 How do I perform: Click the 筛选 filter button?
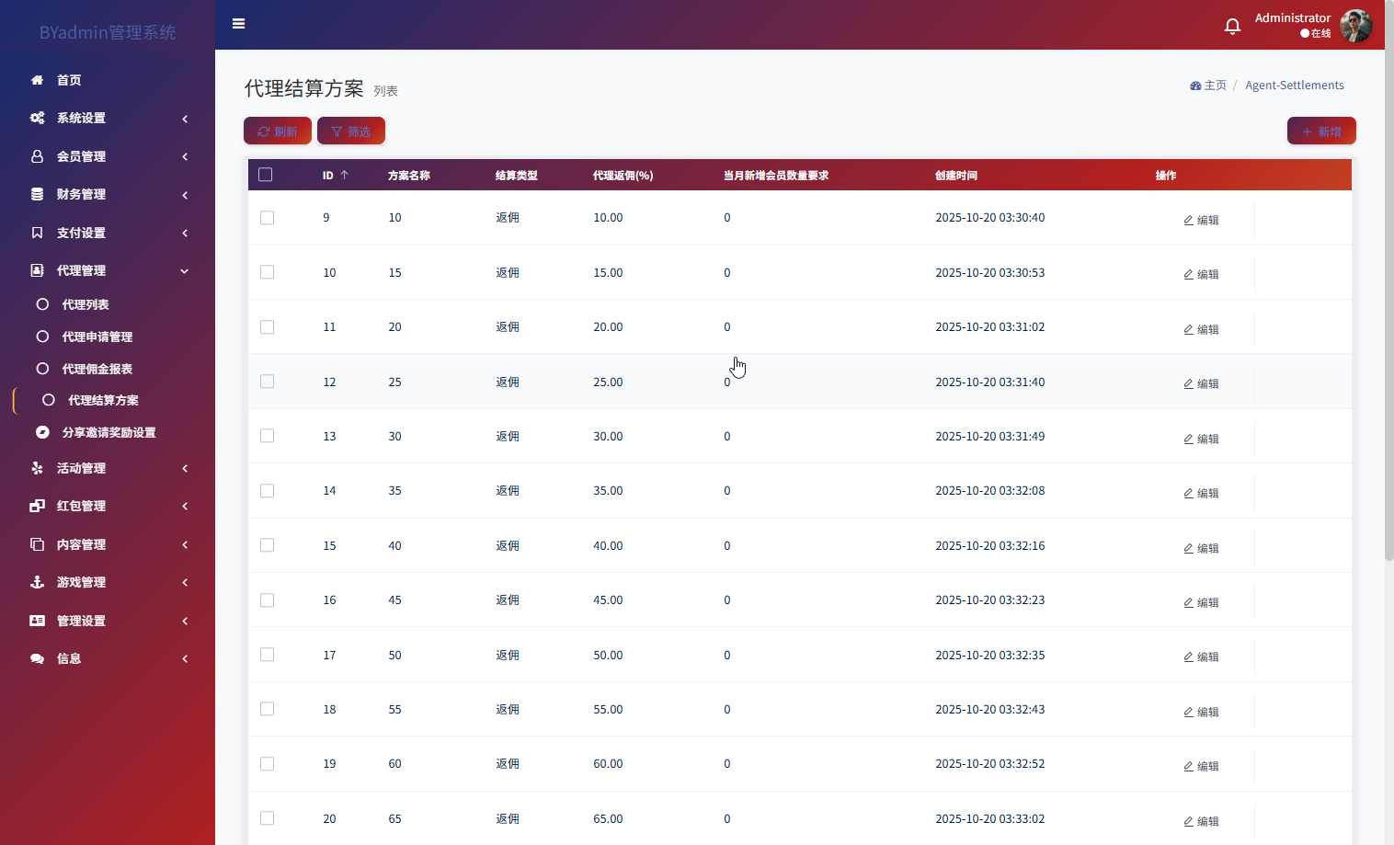coord(351,131)
